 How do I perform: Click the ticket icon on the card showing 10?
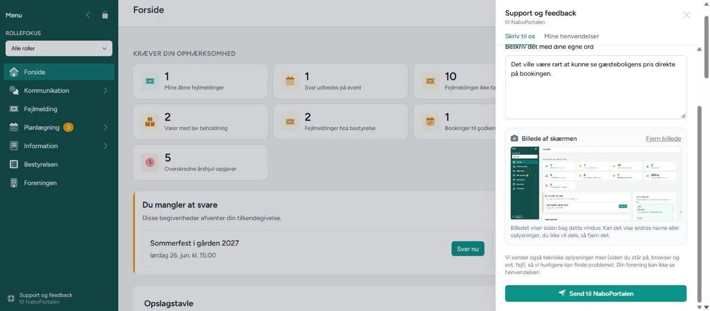[430, 81]
